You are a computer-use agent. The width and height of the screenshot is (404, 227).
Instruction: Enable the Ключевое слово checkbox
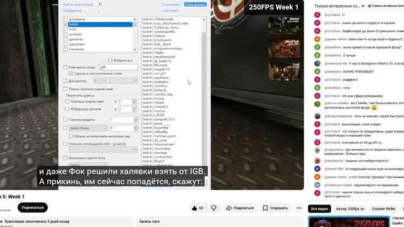tap(65, 67)
